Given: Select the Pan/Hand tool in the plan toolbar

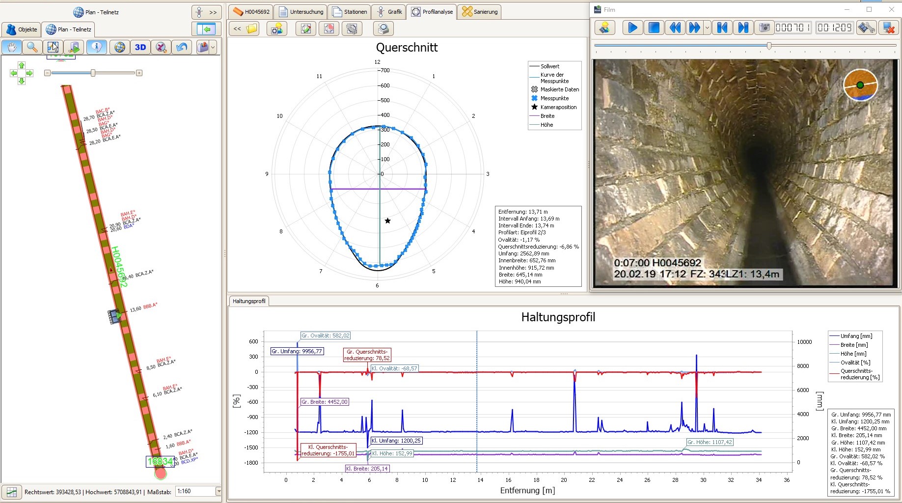Looking at the screenshot, I should (11, 47).
